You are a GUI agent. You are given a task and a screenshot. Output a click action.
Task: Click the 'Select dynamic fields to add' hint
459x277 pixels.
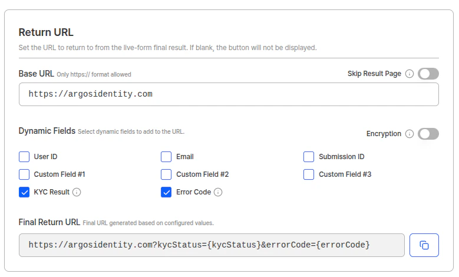click(x=131, y=132)
